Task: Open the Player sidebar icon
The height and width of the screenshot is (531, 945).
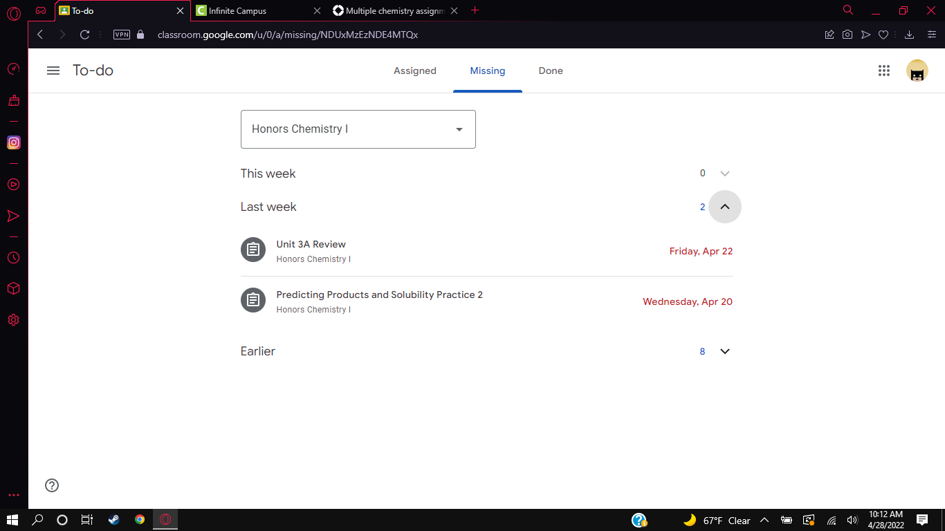Action: tap(13, 185)
